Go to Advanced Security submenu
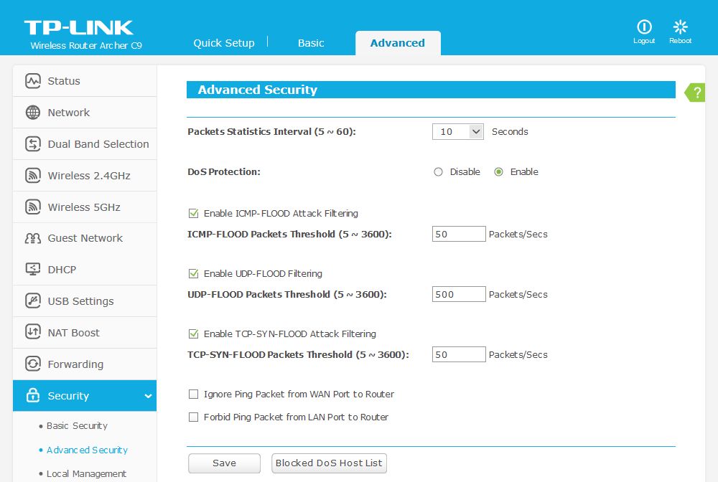The image size is (718, 482). [x=87, y=450]
